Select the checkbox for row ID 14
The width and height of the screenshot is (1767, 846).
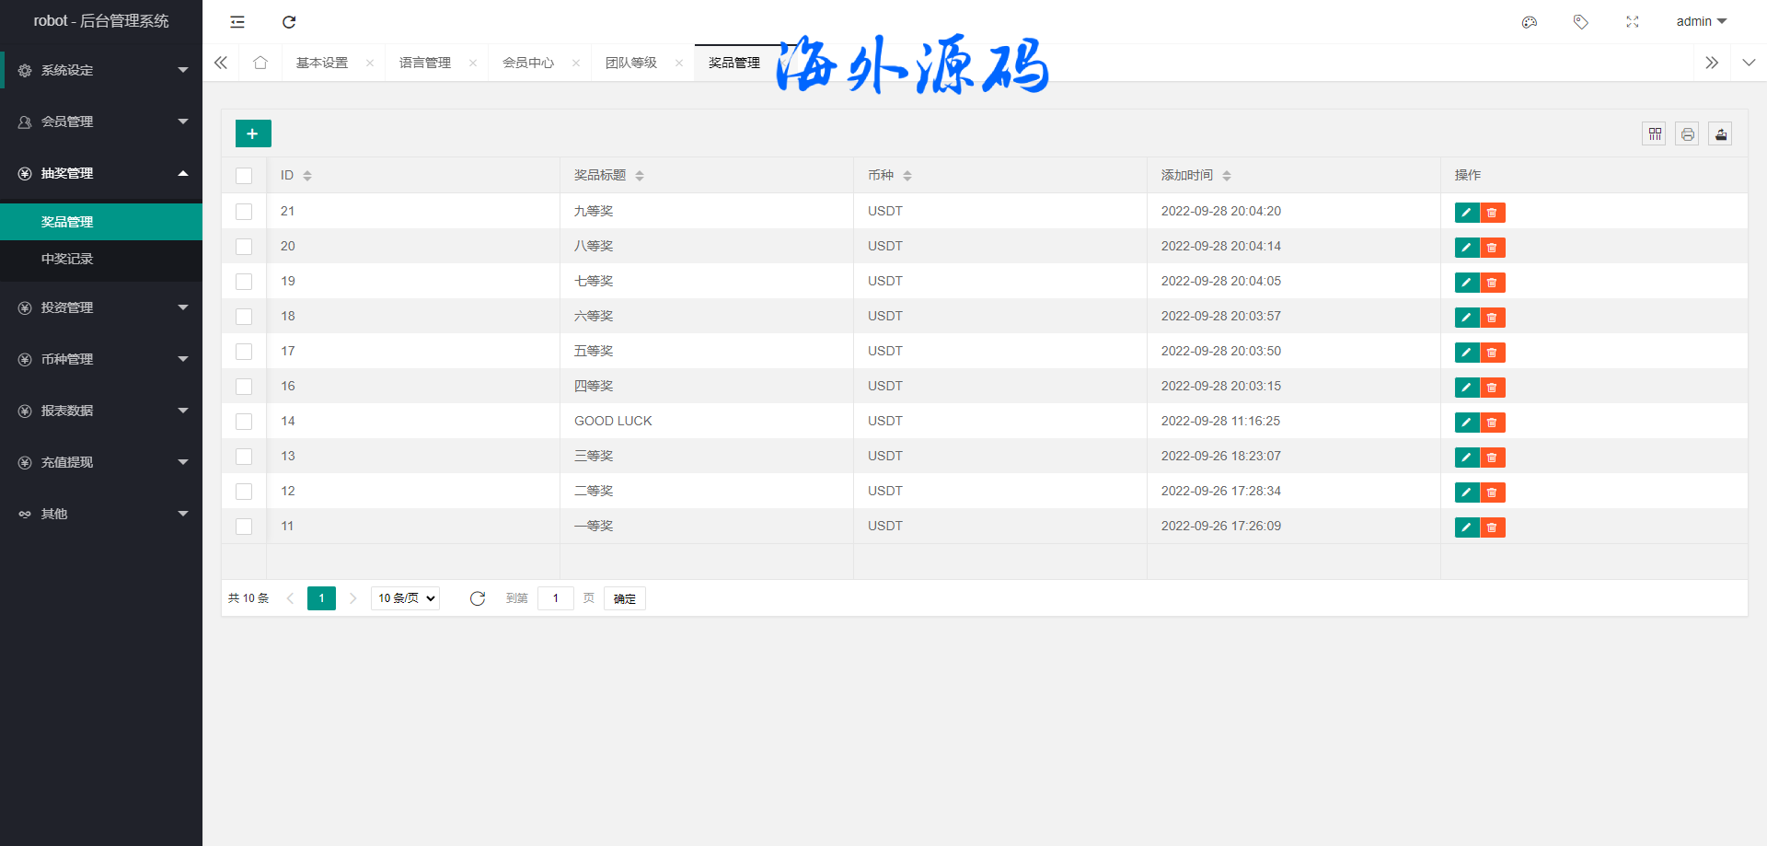point(244,422)
